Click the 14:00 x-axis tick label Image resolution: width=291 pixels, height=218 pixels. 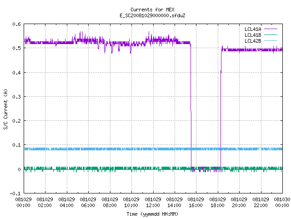tap(174, 205)
